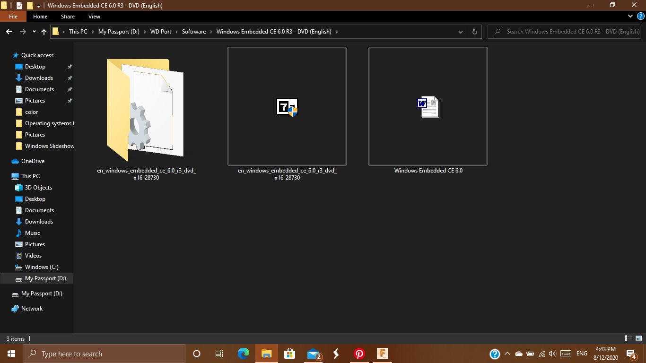Click the taskbar 'Type here to search' box

tap(104, 354)
